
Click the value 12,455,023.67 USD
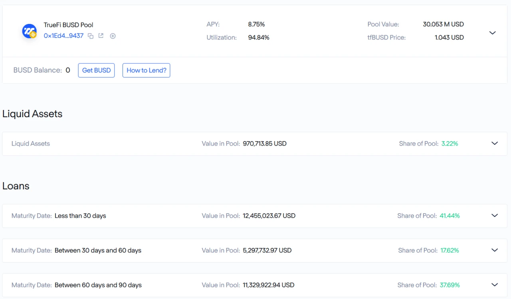pos(269,216)
